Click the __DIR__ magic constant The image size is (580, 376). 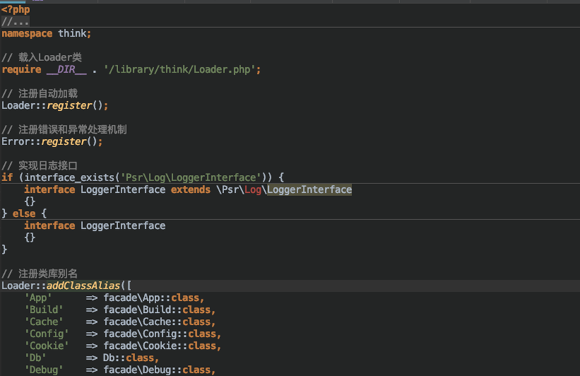pyautogui.click(x=67, y=69)
